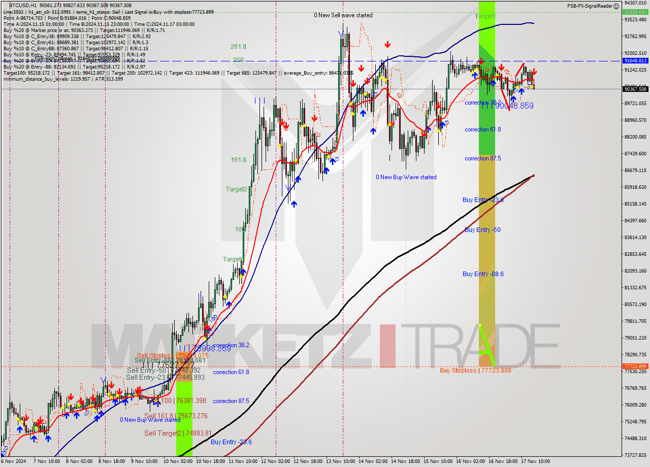Image resolution: width=650 pixels, height=467 pixels.
Task: Click the 'Time A:2024.11.15 01:00:00' info text
Action: pyautogui.click(x=34, y=24)
